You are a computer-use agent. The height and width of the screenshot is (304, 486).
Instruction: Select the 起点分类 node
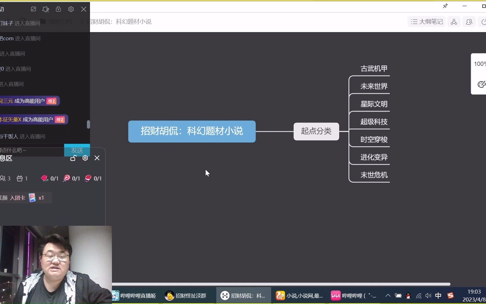point(316,131)
